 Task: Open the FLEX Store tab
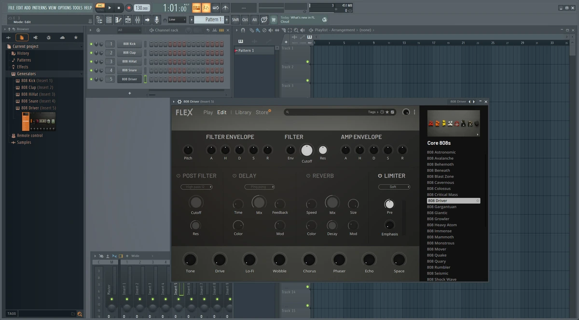(x=262, y=112)
